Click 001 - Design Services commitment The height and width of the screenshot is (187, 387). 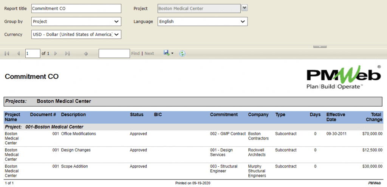pyautogui.click(x=221, y=152)
